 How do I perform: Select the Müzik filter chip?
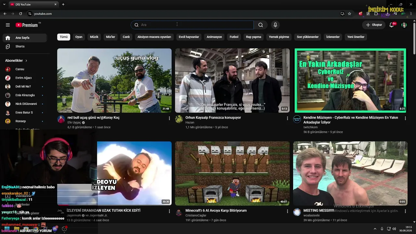point(94,37)
